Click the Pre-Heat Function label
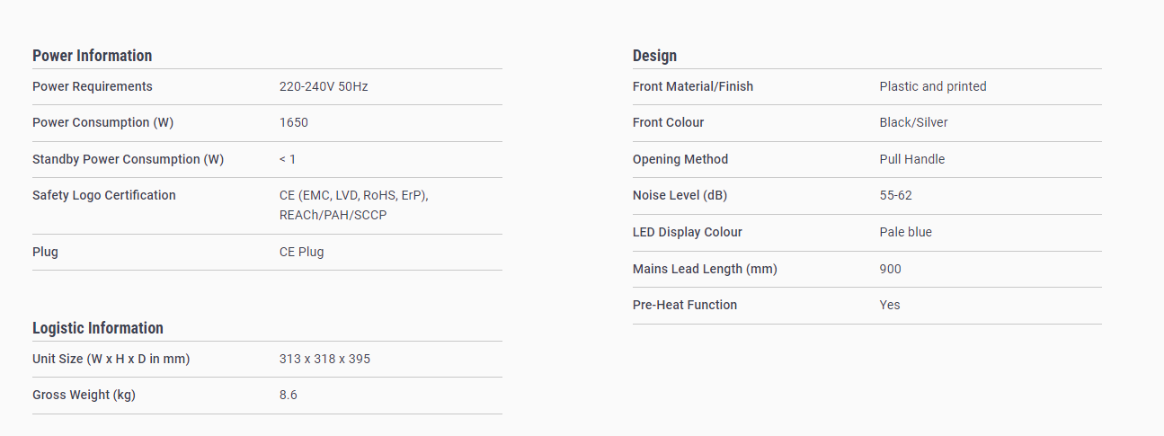Screen dimensions: 1164x436 [x=685, y=306]
